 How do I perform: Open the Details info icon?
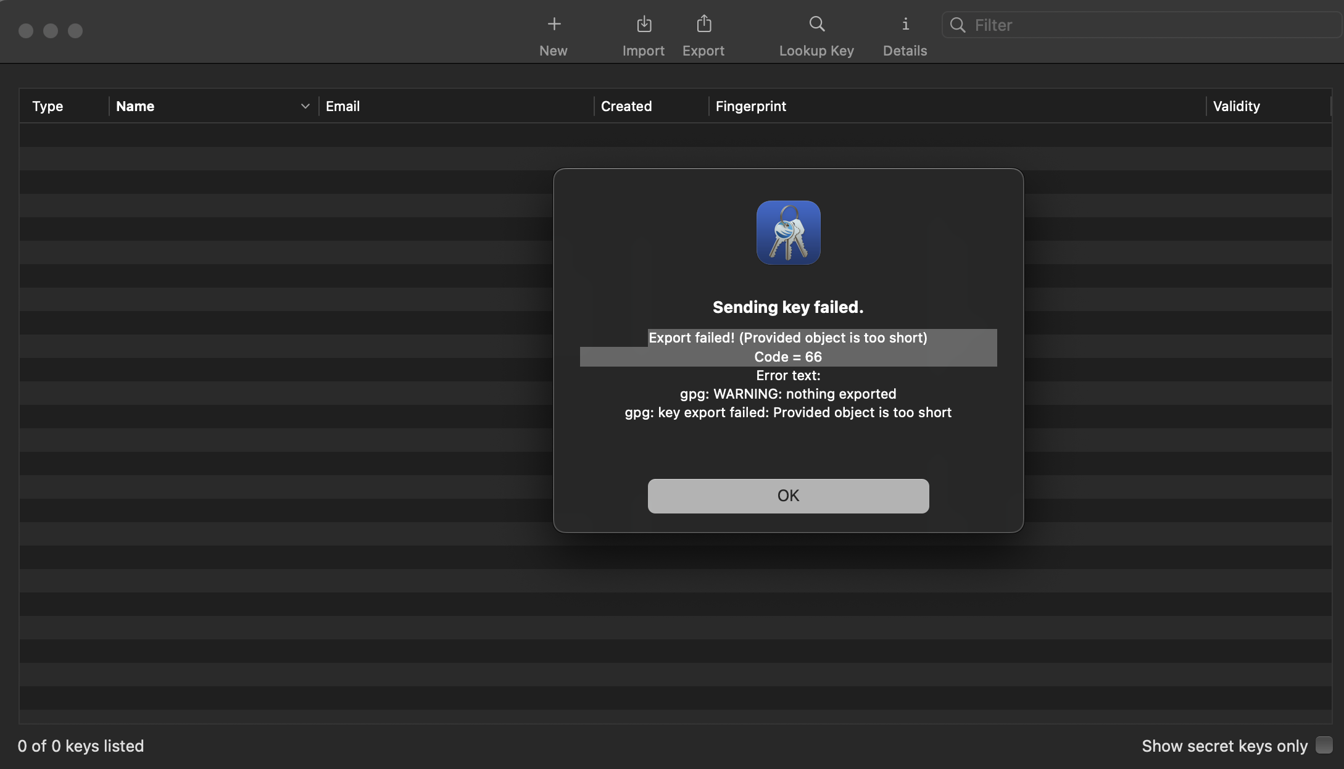[x=905, y=24]
